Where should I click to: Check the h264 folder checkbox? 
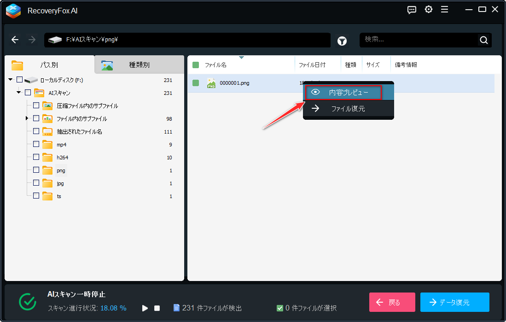click(36, 157)
